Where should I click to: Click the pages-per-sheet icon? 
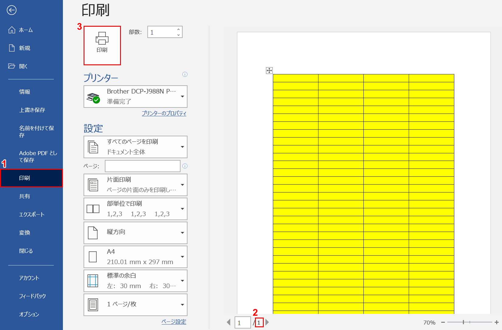click(x=93, y=305)
